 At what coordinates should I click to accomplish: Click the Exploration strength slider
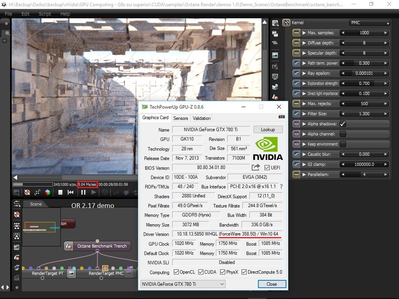pos(364,83)
